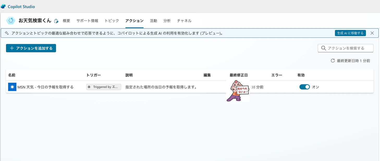Open the サポート情報 tab
This screenshot has height=161, width=380.
pos(87,21)
